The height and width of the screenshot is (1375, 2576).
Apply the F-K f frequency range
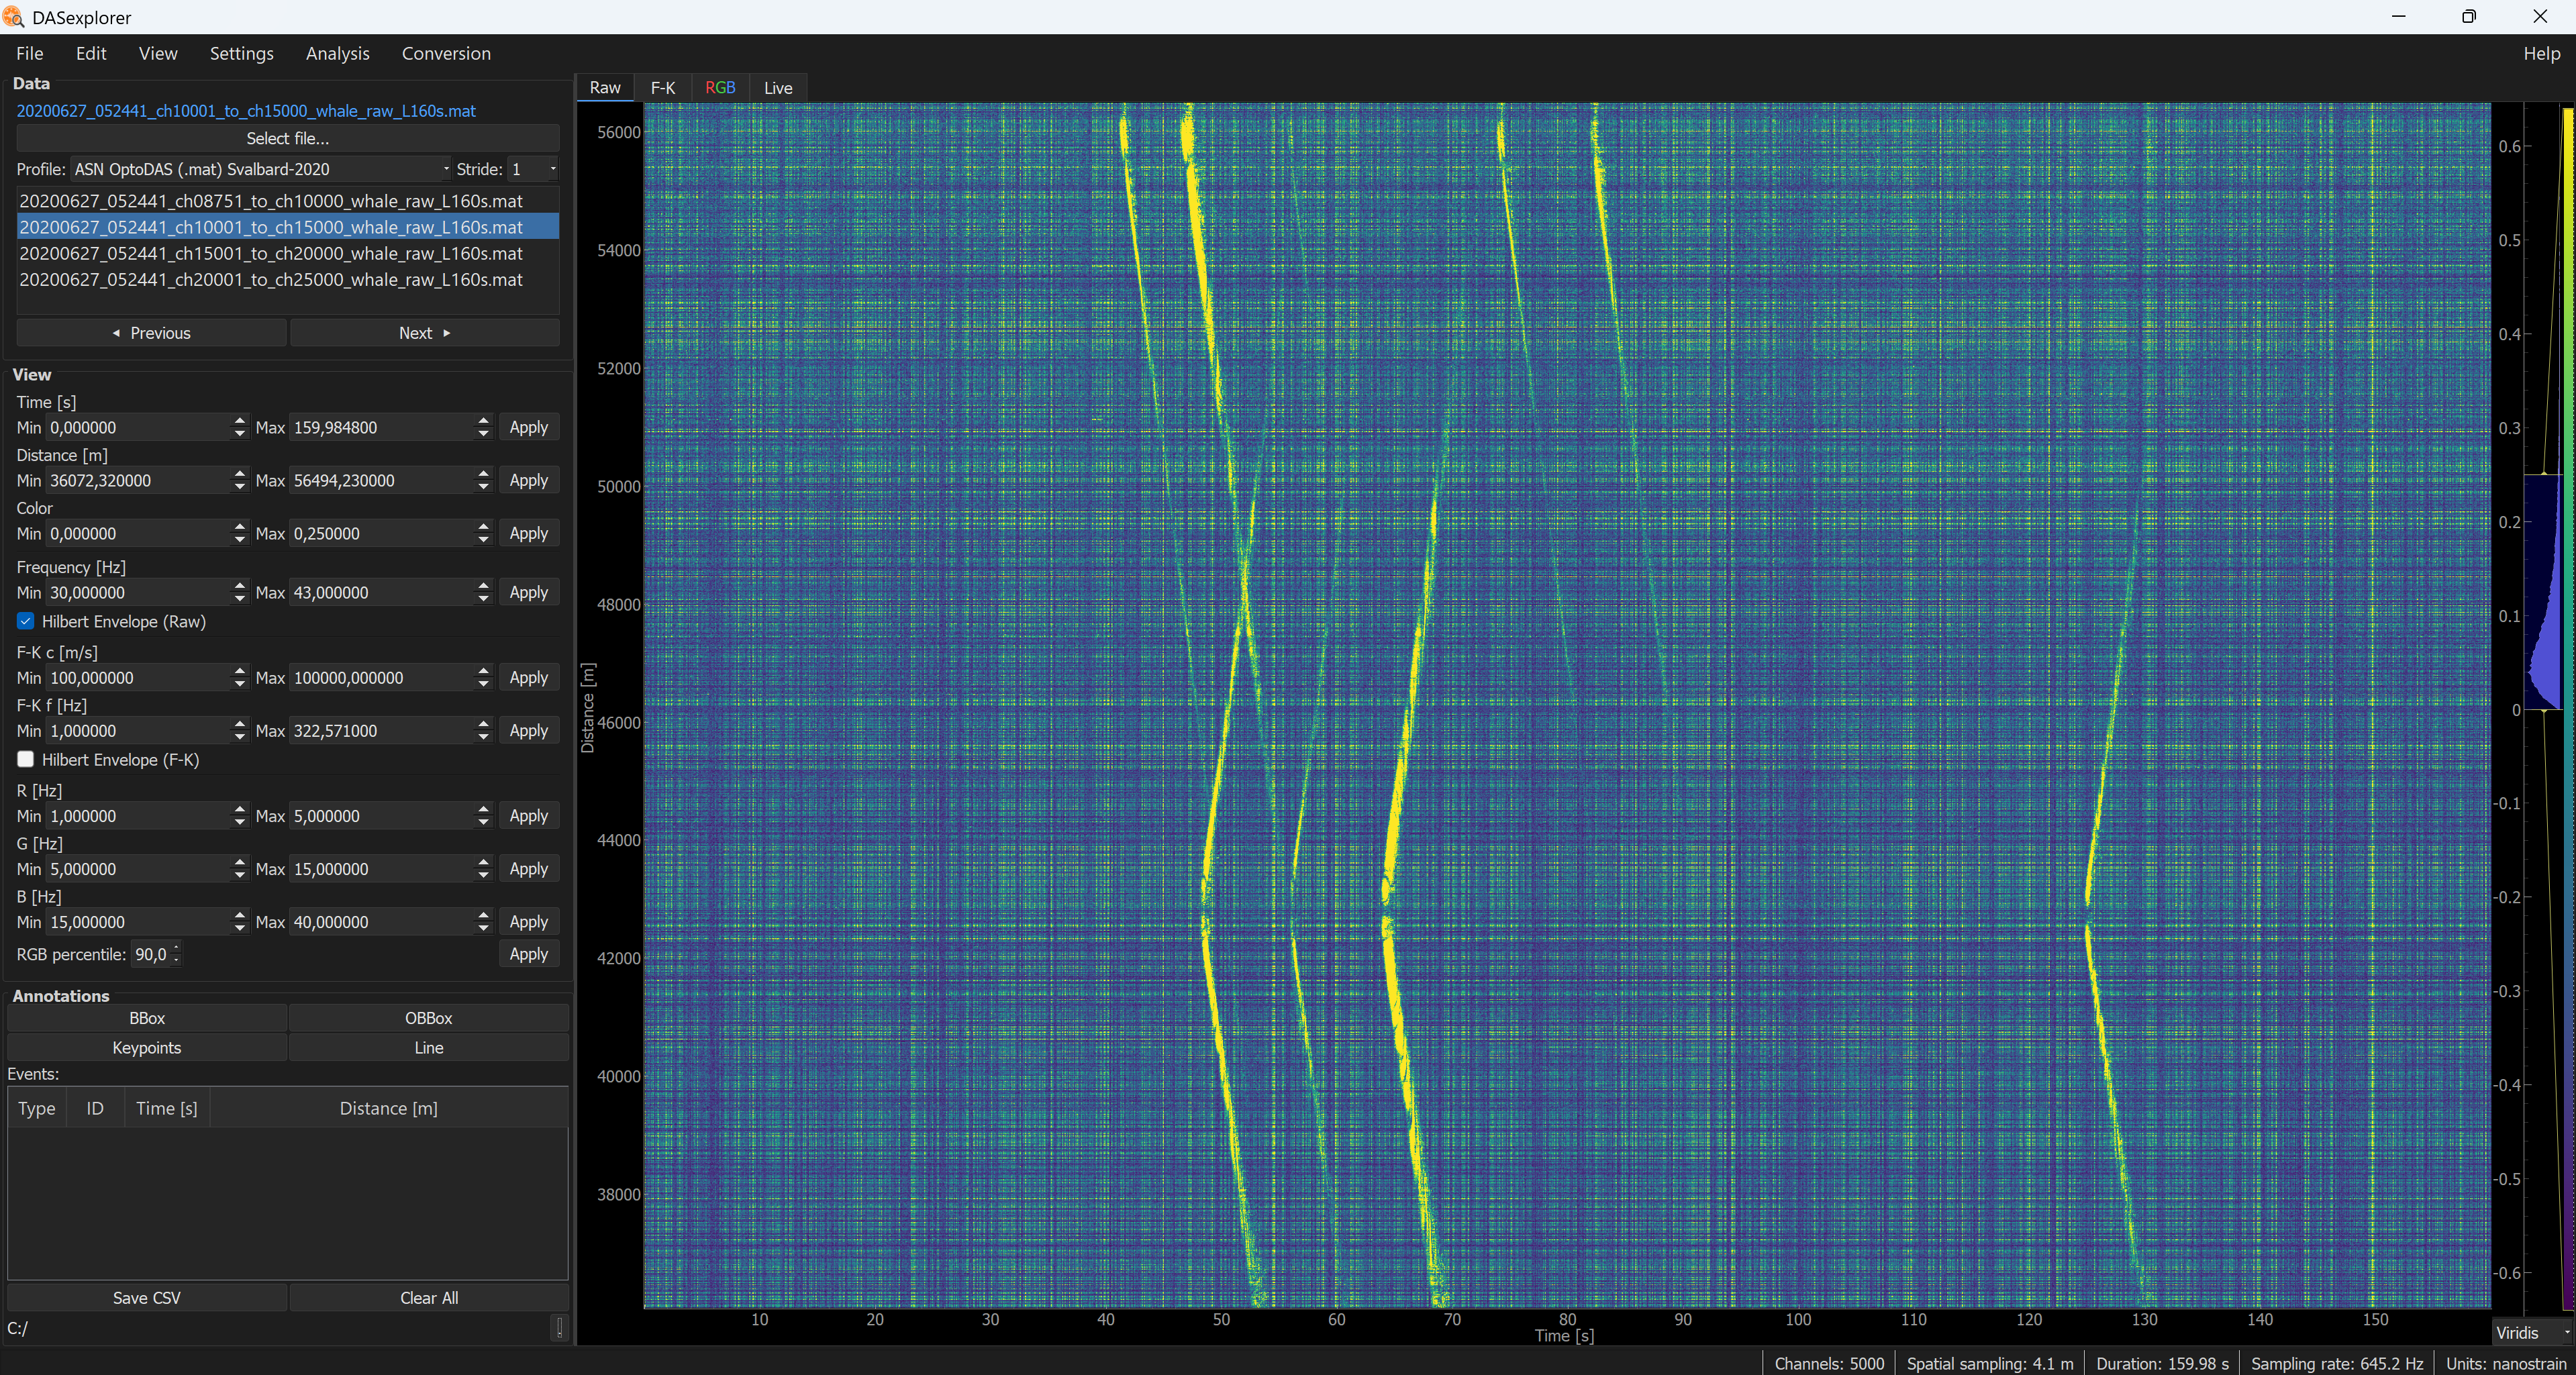528,730
